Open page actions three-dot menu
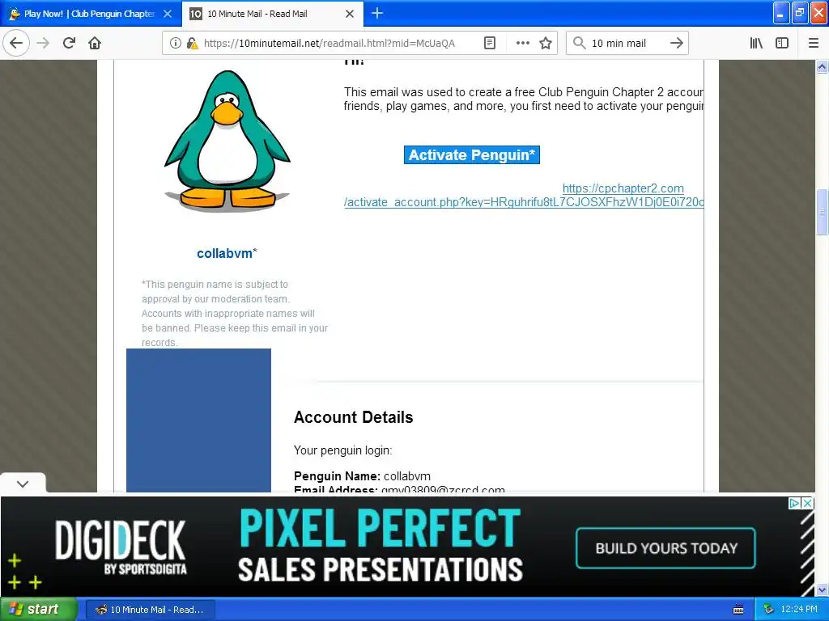This screenshot has height=621, width=829. 523,44
